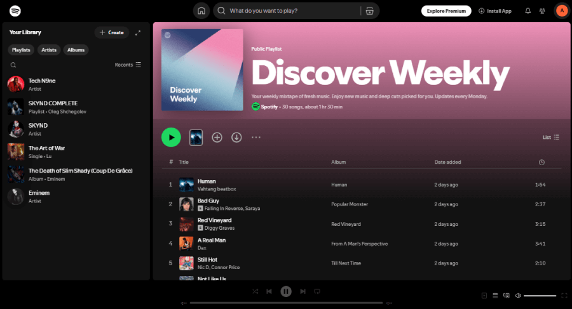Click the search magnifier icon in top bar
Image resolution: width=572 pixels, height=309 pixels.
(x=221, y=11)
